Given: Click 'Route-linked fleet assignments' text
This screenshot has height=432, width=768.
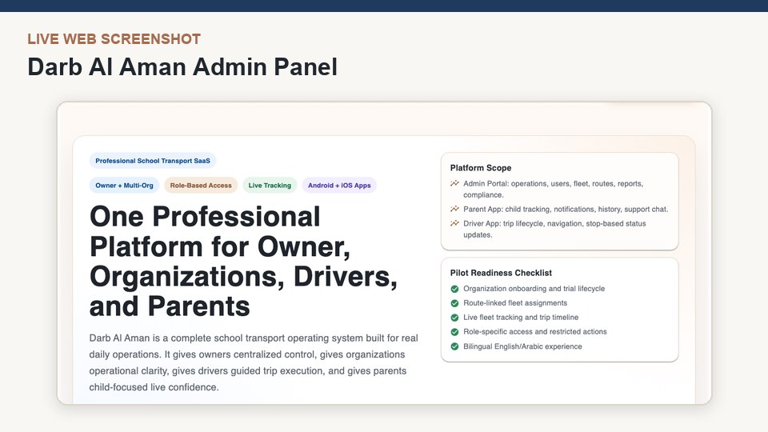Looking at the screenshot, I should 515,302.
